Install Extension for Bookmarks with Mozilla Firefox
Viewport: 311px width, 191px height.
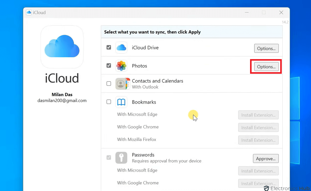pos(258,140)
